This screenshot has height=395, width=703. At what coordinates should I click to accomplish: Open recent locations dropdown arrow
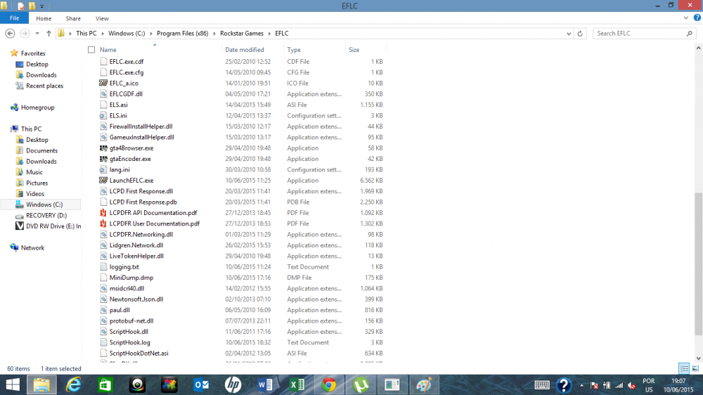point(37,34)
